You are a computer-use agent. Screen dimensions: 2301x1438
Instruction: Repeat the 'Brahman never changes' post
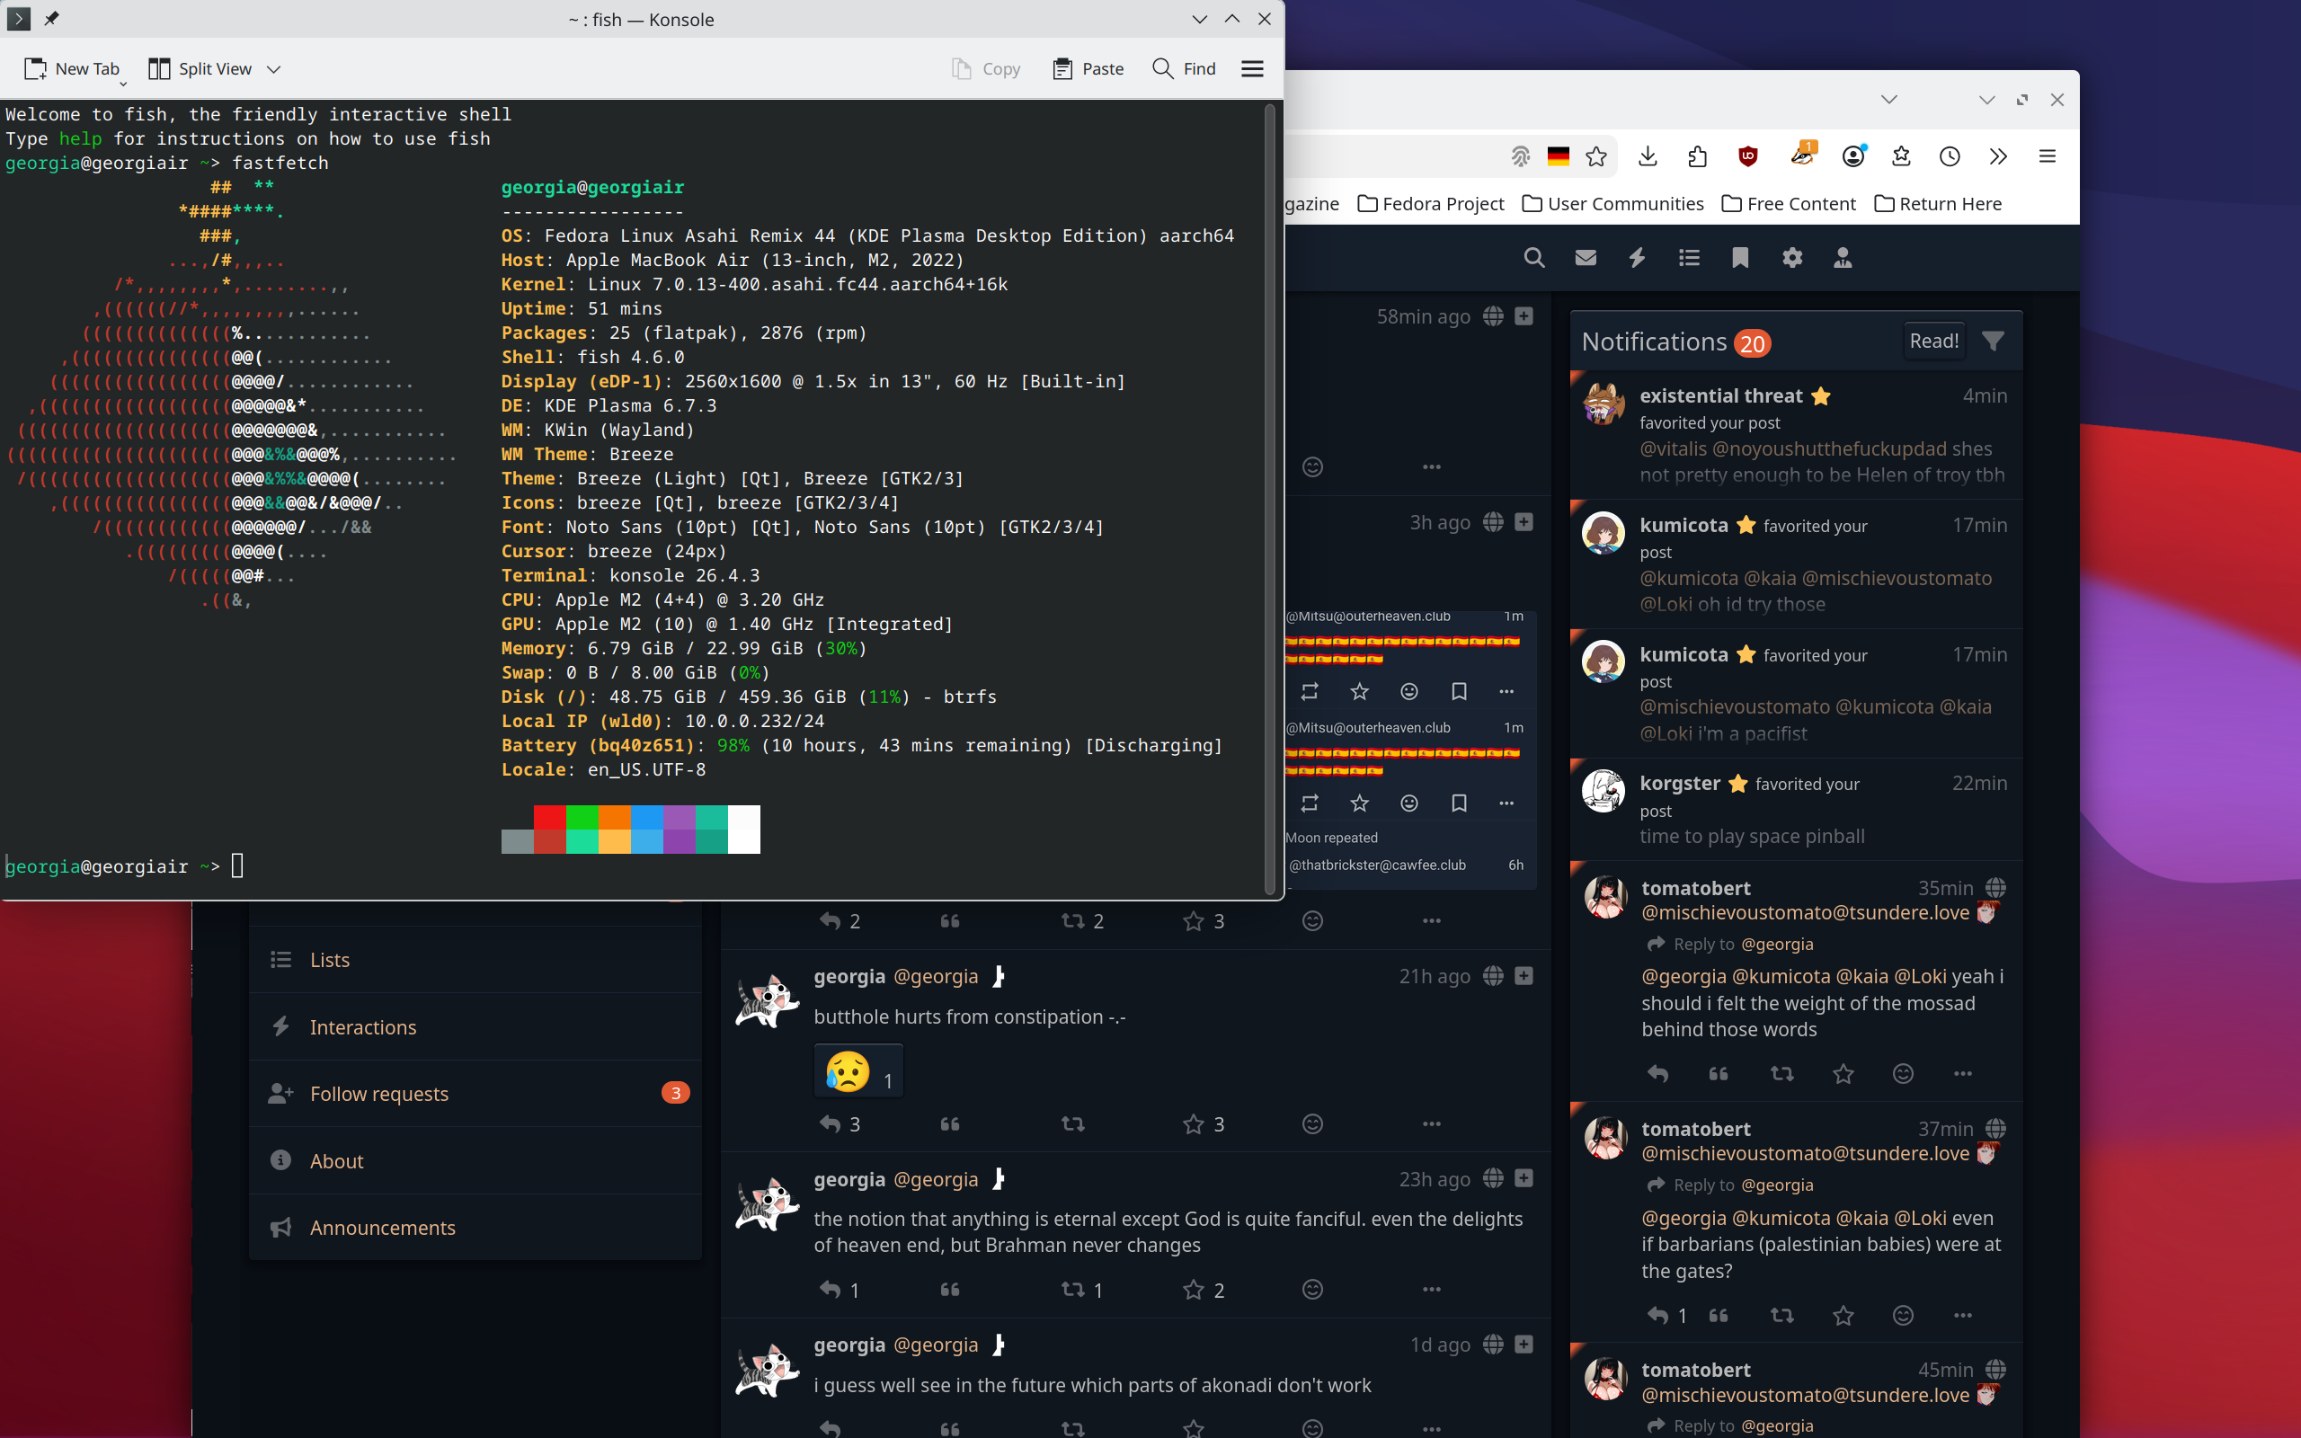point(1072,1290)
